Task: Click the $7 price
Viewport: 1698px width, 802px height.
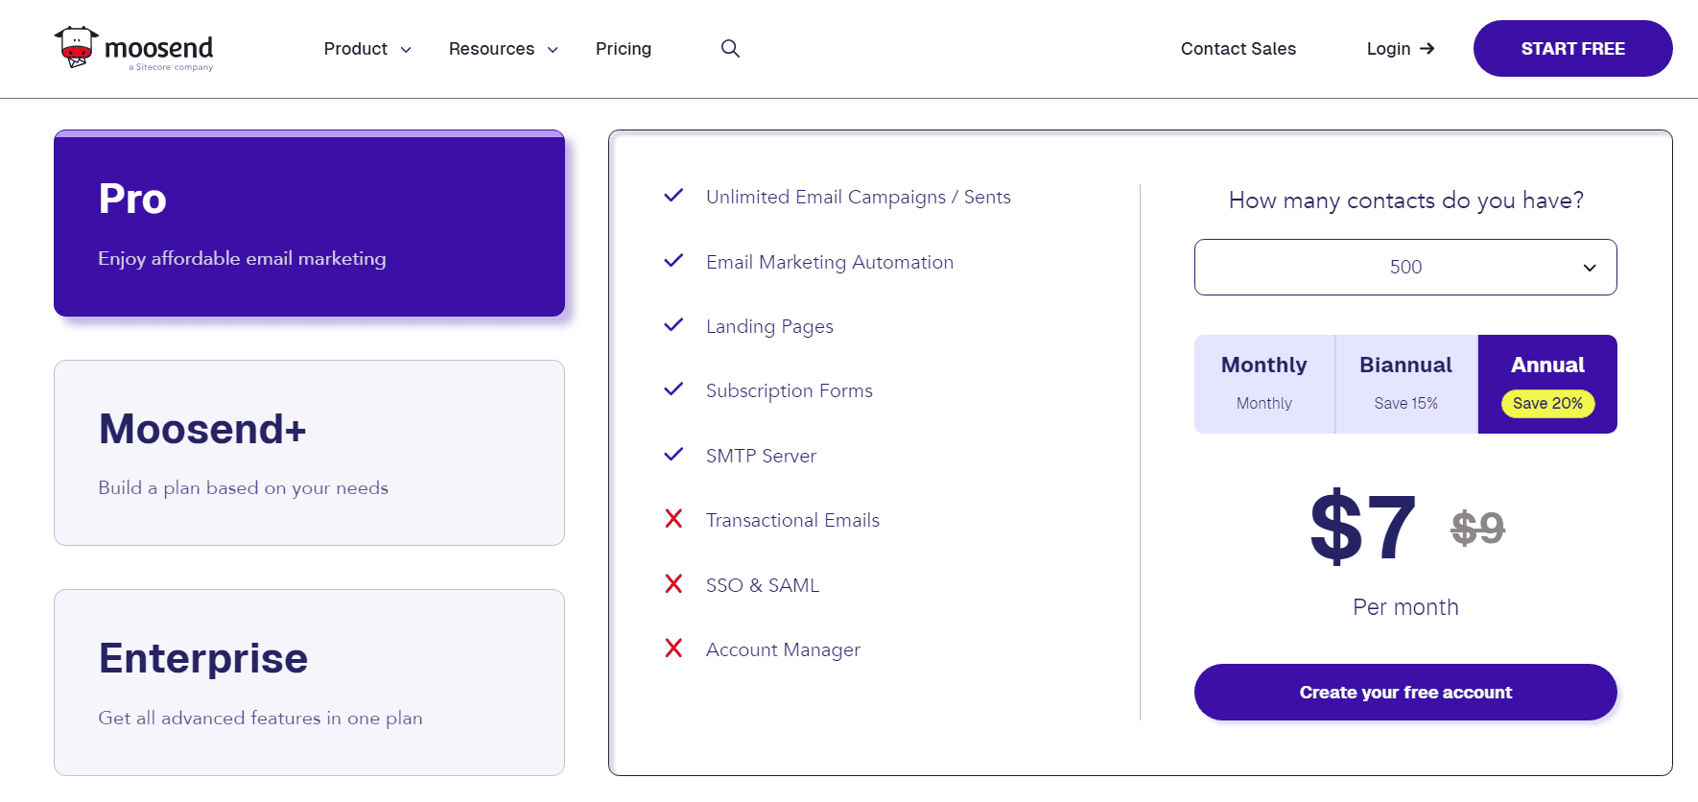Action: pyautogui.click(x=1363, y=527)
